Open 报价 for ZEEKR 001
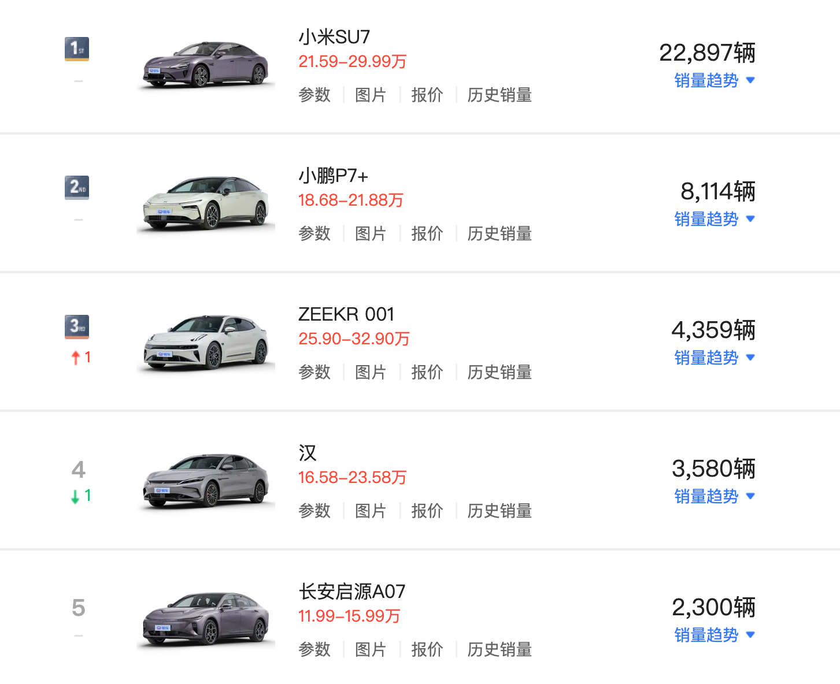 [x=427, y=372]
